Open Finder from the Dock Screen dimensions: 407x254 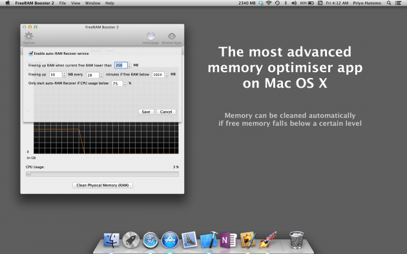click(112, 240)
